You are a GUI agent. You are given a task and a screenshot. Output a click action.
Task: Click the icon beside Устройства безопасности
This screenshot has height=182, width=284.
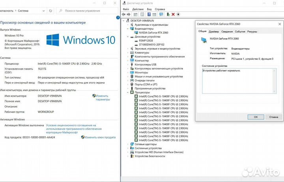click(x=132, y=156)
